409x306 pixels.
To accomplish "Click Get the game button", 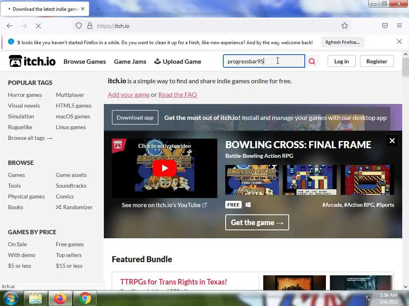I will coord(257,222).
